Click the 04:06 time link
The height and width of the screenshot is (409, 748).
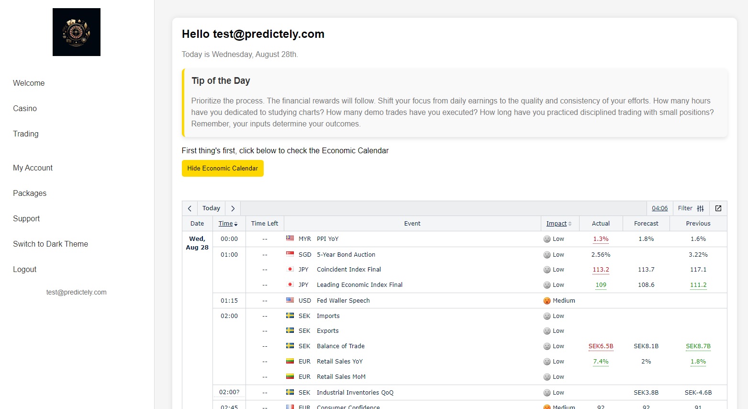click(x=659, y=208)
